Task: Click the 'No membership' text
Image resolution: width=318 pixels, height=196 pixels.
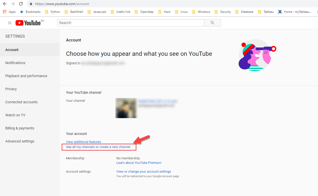Action: pos(128,158)
